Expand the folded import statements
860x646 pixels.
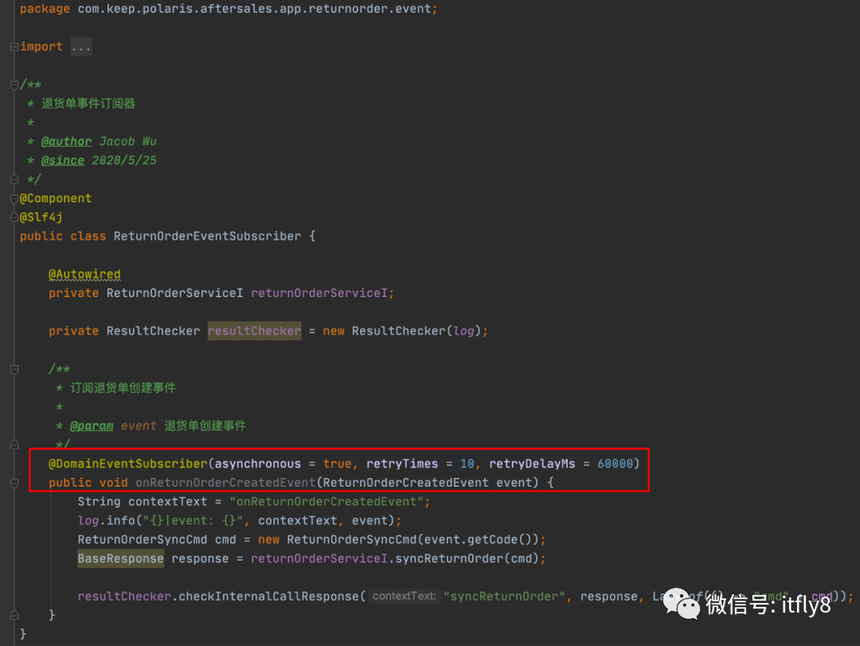coord(14,47)
